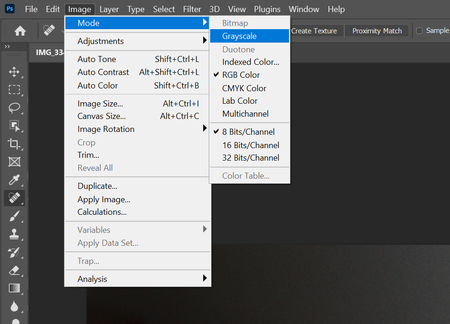Select the Clone Stamp tool

[x=14, y=234]
